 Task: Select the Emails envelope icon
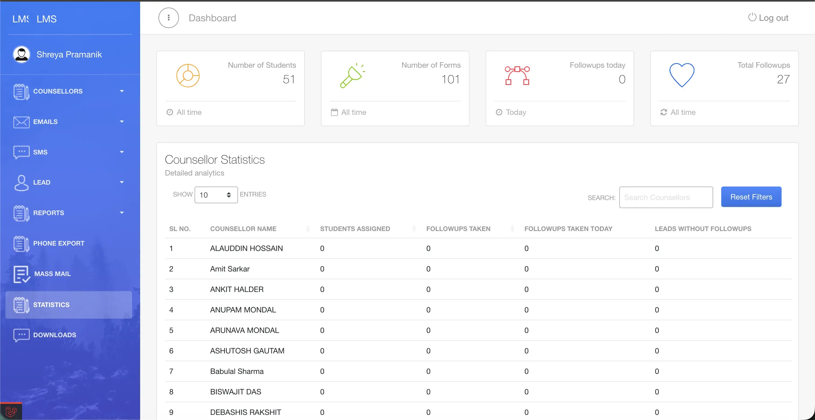click(x=21, y=122)
